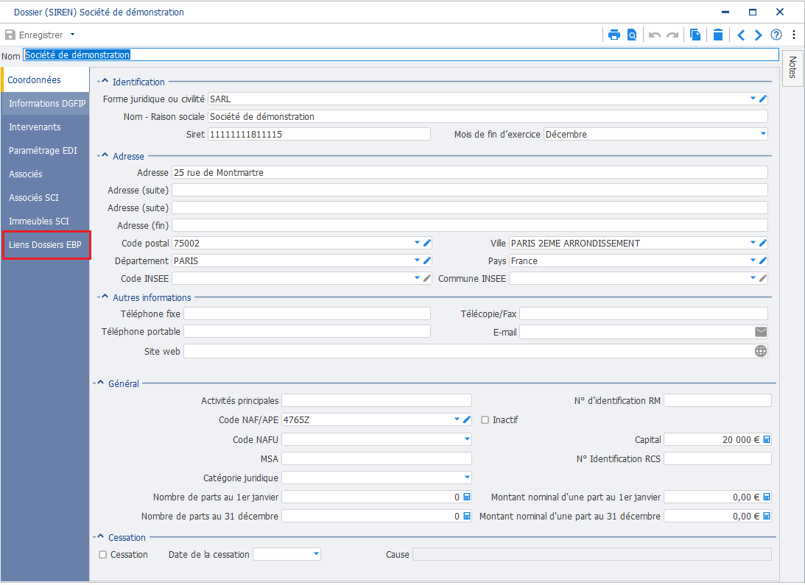Click the envelope icon in E-mail field
The height and width of the screenshot is (585, 805).
[761, 332]
